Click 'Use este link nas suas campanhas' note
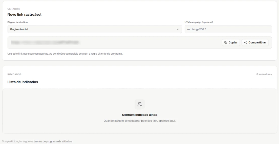Screen dimensions: 279x144 [65, 54]
